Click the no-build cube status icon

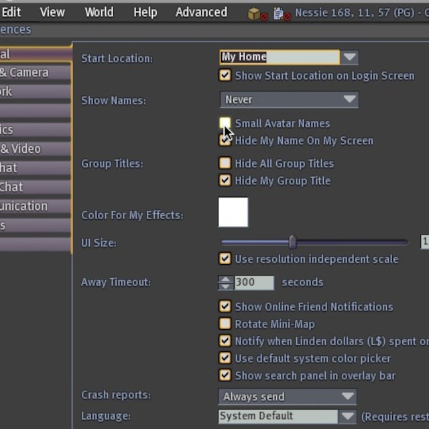[x=257, y=14]
